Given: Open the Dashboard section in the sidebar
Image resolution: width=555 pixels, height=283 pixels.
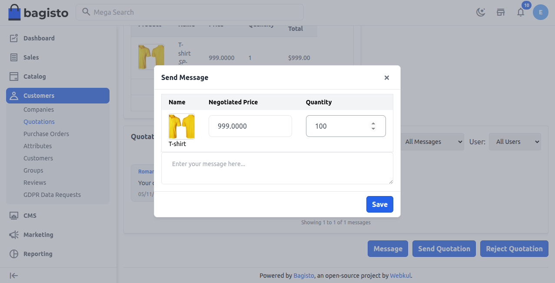Looking at the screenshot, I should [39, 38].
